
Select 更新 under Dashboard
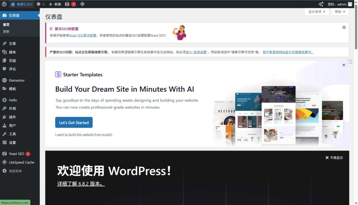tap(6, 31)
